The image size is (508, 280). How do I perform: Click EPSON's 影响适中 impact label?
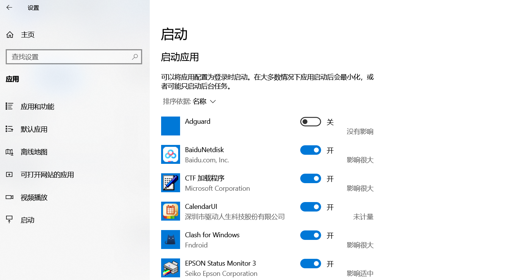[360, 274]
